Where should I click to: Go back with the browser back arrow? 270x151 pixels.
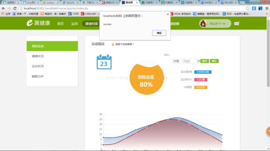pyautogui.click(x=3, y=8)
